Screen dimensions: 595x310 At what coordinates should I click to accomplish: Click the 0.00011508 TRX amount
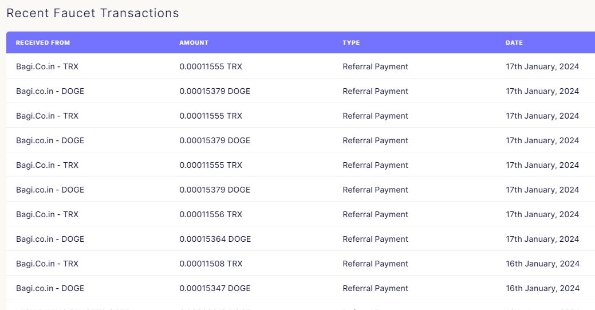click(211, 264)
